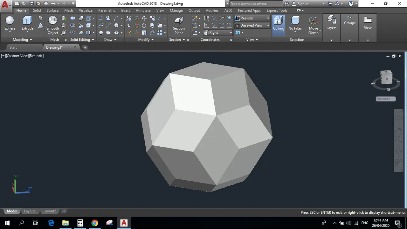Switch to the Parametric ribbon tab
407x229 pixels.
(107, 10)
